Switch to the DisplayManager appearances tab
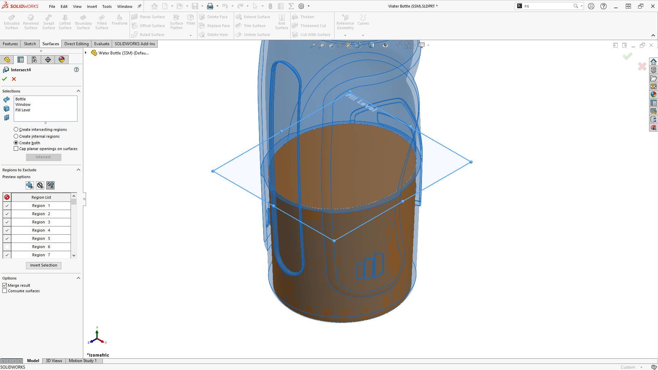658x370 pixels. (x=61, y=59)
